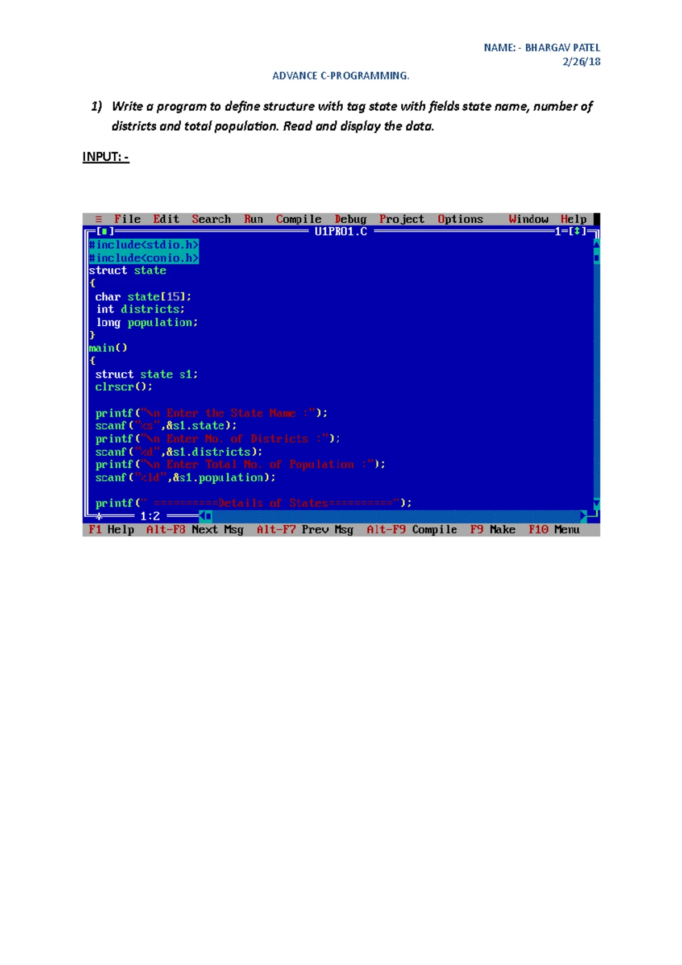Click Alt-F9 Compile in status bar
Screen dimensions: 682x965
(412, 530)
